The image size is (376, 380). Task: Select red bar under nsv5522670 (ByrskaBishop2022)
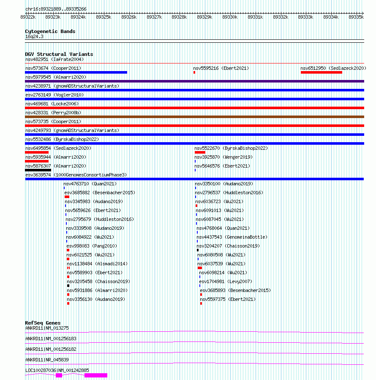click(x=200, y=152)
